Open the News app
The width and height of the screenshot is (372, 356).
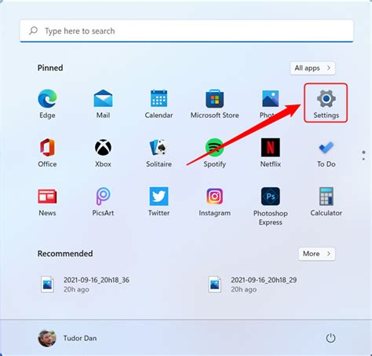tap(47, 202)
